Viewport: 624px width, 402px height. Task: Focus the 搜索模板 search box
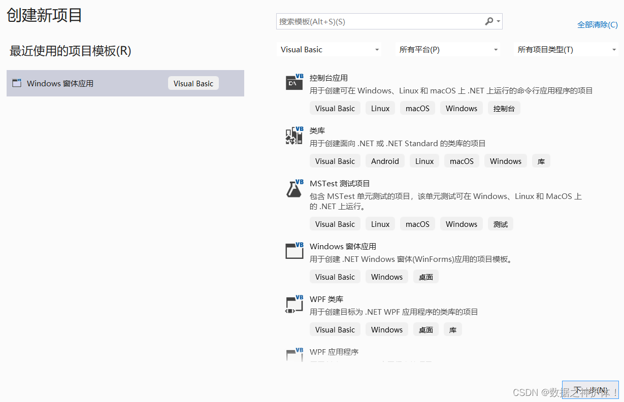(389, 21)
